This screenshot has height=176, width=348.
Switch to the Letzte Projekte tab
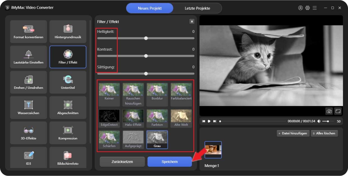coord(197,8)
